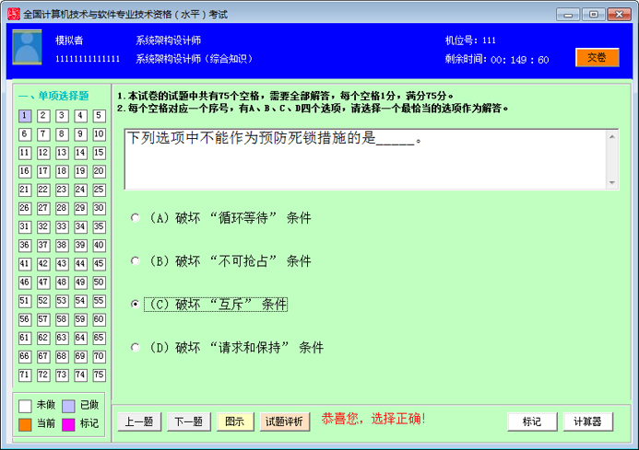
Task: Go to question number 25
Action: 101,190
